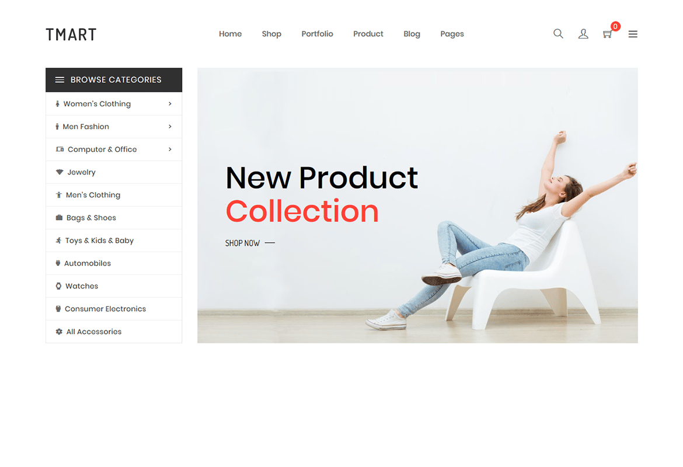
Task: Open the Portfolio menu item
Action: pos(317,34)
